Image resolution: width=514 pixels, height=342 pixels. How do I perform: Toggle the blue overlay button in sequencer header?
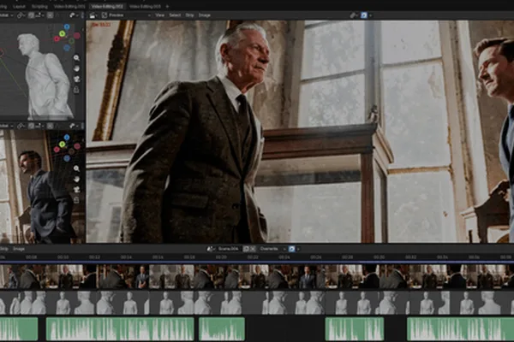(292, 249)
